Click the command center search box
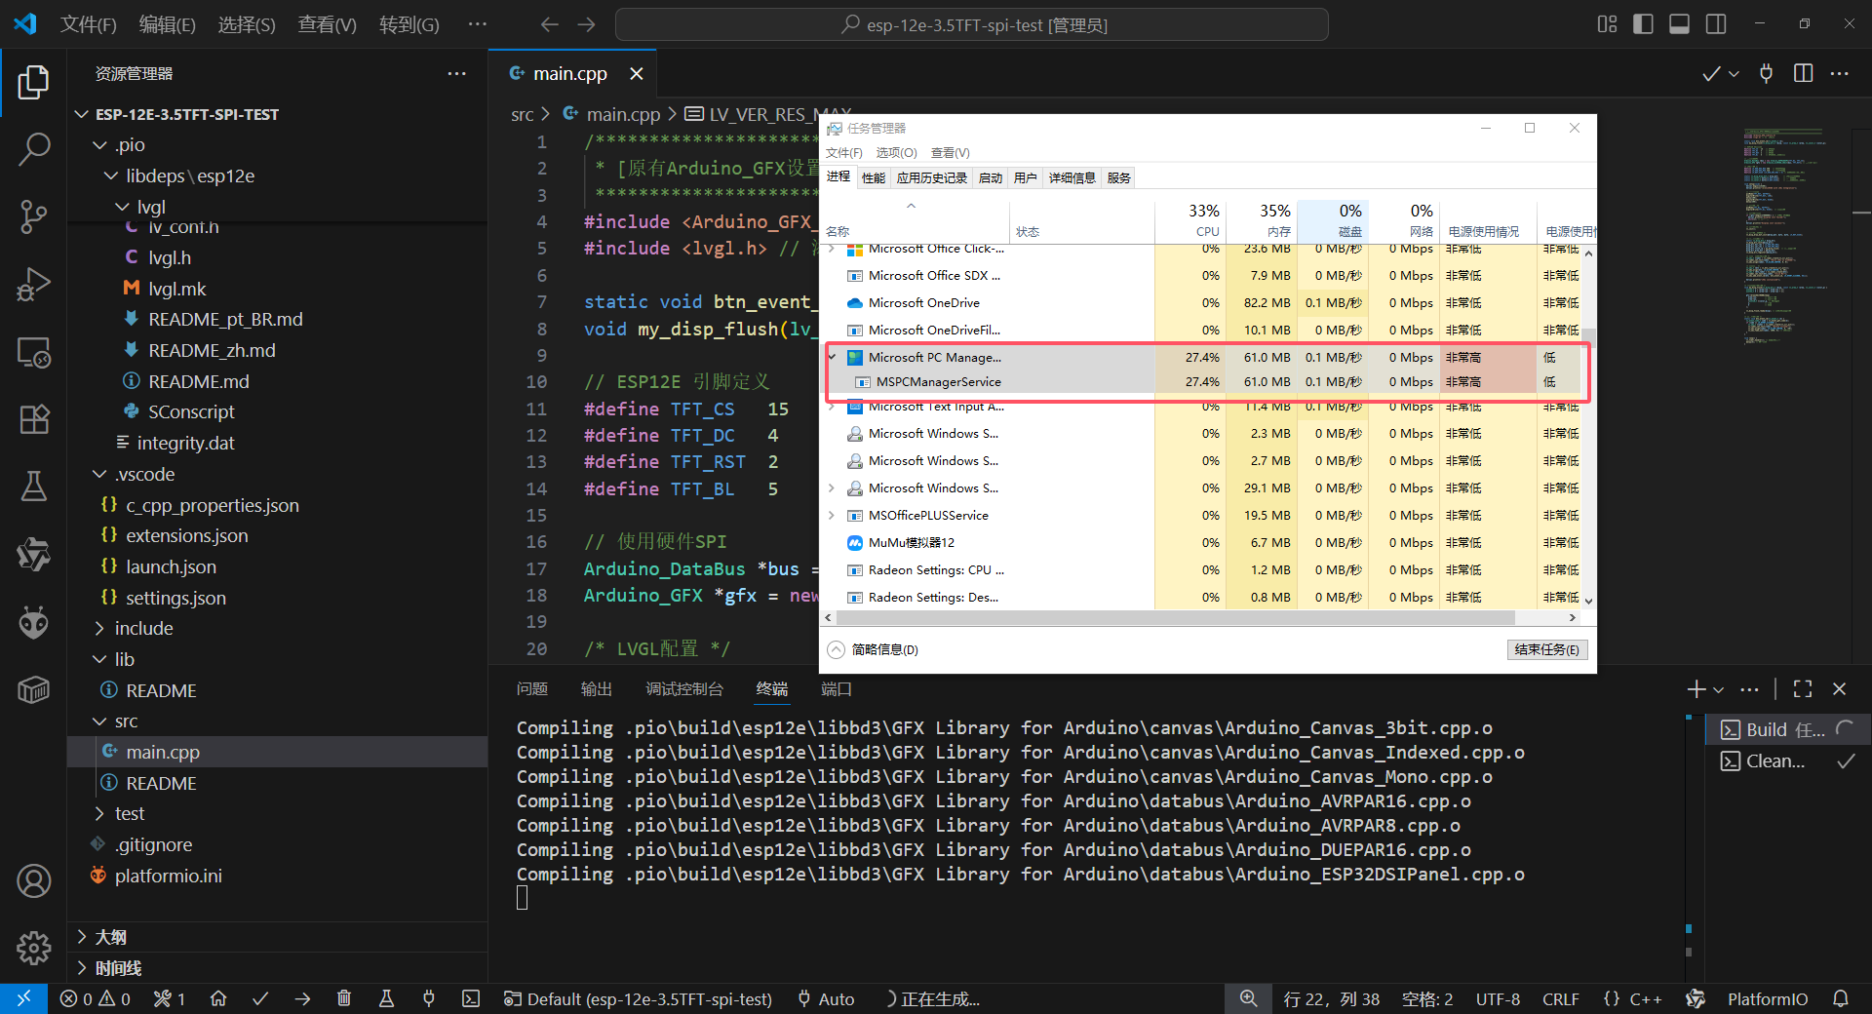This screenshot has height=1014, width=1872. point(972,24)
